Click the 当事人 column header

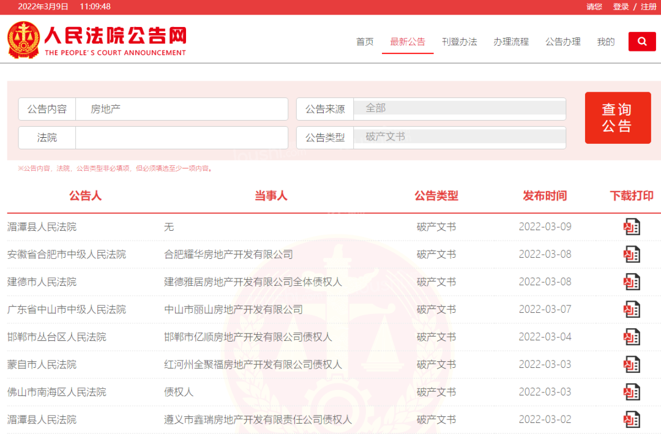pyautogui.click(x=271, y=196)
